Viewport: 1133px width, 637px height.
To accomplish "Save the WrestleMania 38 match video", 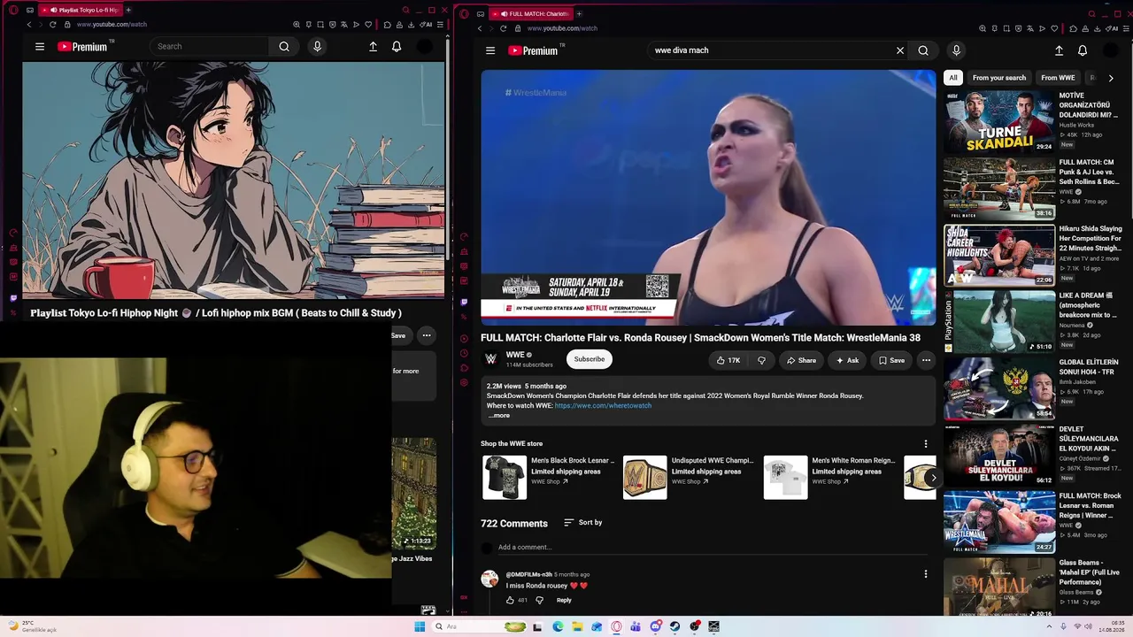I will pyautogui.click(x=891, y=360).
